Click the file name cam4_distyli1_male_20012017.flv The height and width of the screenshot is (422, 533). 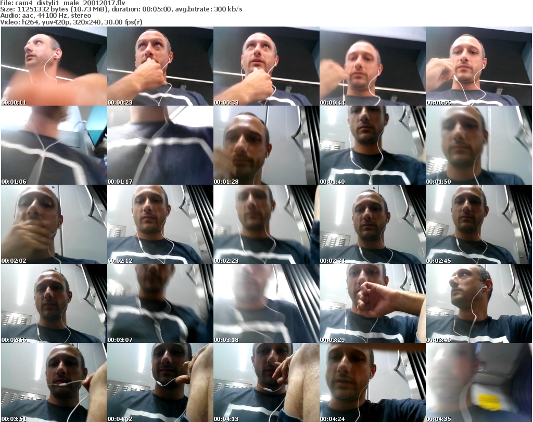(70, 3)
